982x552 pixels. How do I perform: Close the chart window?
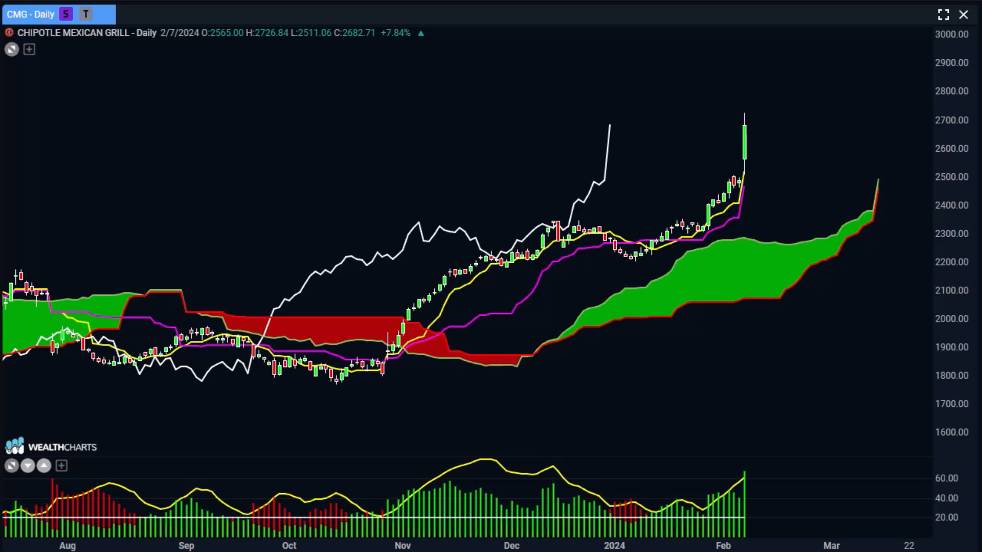click(964, 14)
